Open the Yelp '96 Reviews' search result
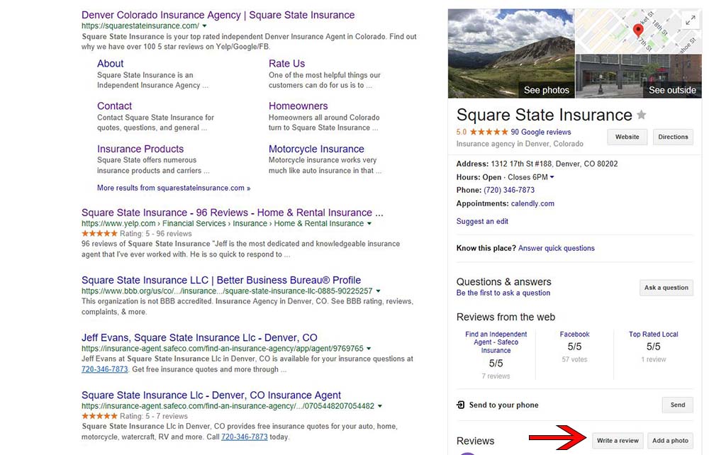Viewport: 709px width, 455px height. tap(232, 213)
